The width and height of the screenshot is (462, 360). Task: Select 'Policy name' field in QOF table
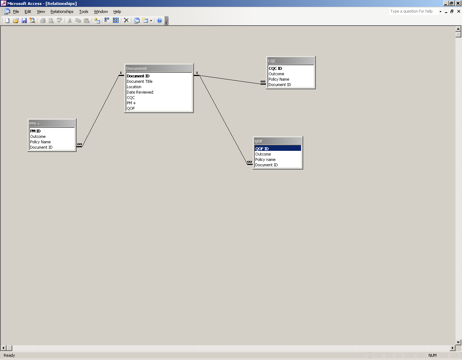coord(278,159)
